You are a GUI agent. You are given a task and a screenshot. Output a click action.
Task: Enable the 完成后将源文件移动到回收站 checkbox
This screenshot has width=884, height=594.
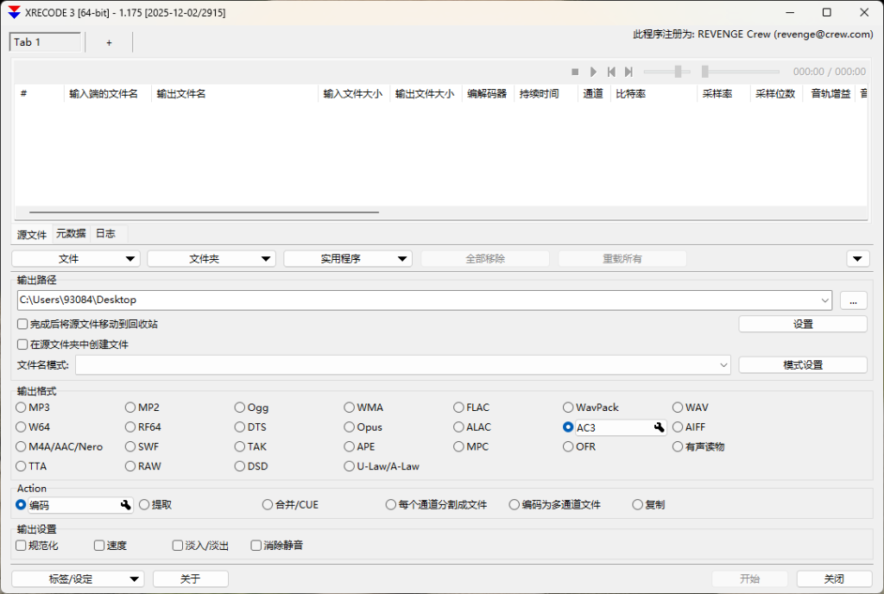(22, 323)
